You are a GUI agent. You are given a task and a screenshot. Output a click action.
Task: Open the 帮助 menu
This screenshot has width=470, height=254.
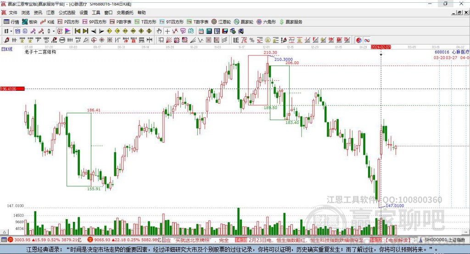point(141,12)
